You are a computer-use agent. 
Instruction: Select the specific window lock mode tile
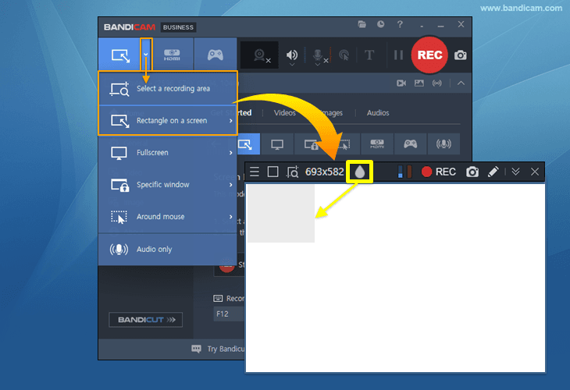pyautogui.click(x=310, y=144)
